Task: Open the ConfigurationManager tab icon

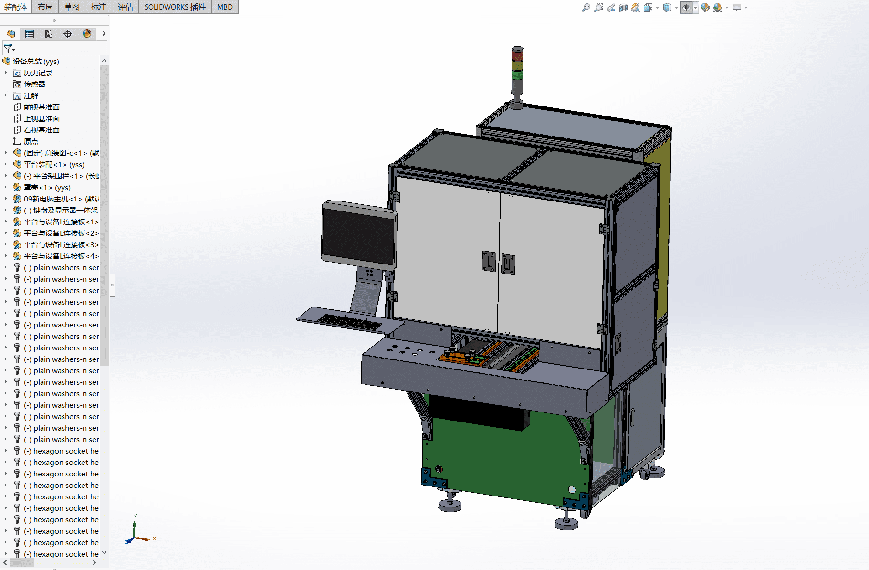Action: pos(49,34)
